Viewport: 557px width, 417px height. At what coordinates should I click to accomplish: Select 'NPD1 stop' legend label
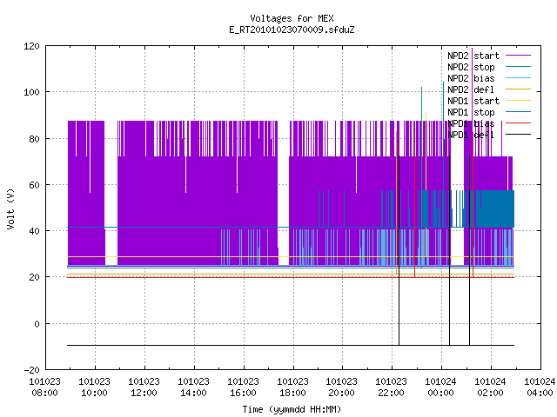click(471, 112)
